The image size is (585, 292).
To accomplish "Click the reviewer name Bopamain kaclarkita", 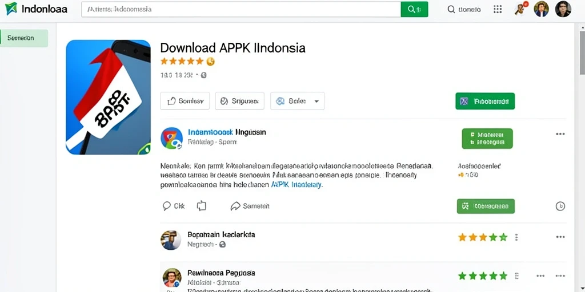I will coord(221,235).
